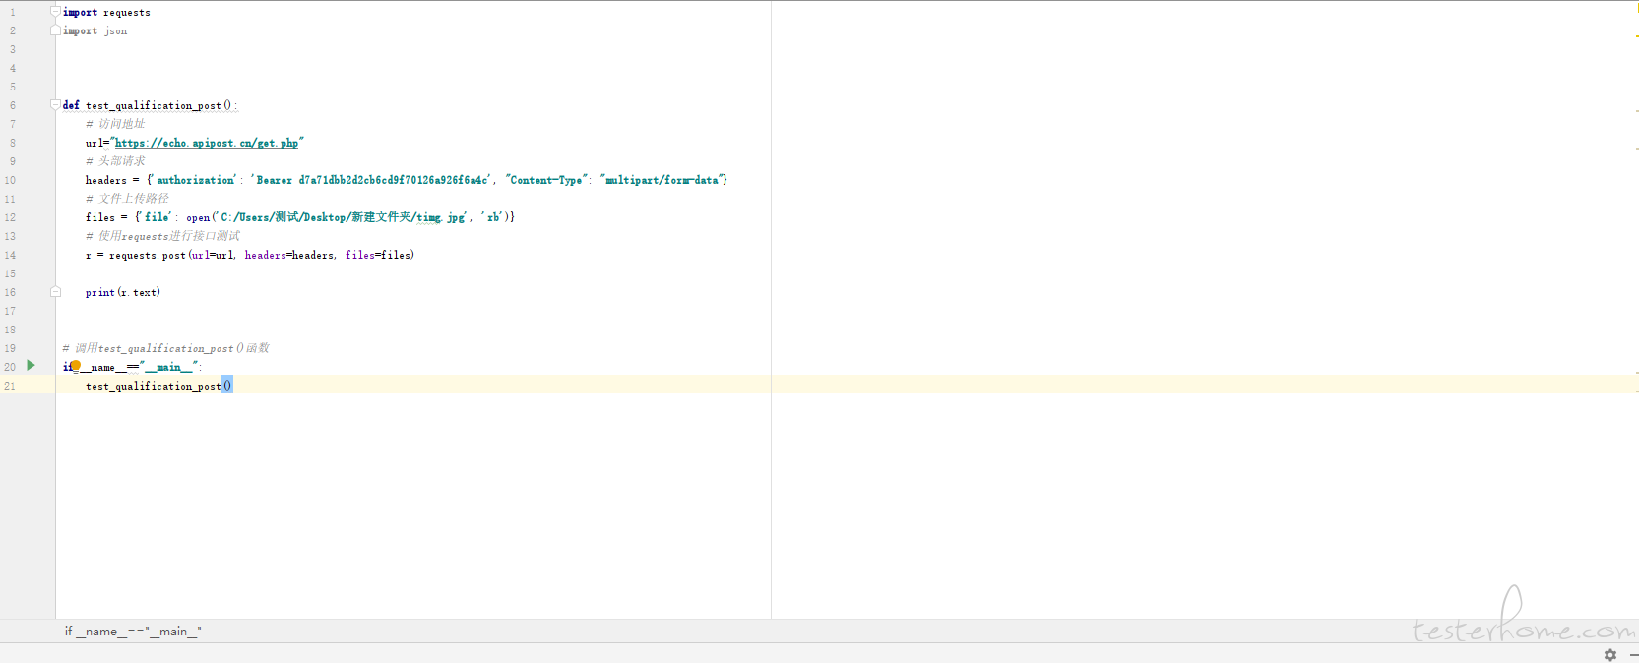Click the "__main__" string on line 20
Image resolution: width=1639 pixels, height=663 pixels.
pyautogui.click(x=169, y=367)
